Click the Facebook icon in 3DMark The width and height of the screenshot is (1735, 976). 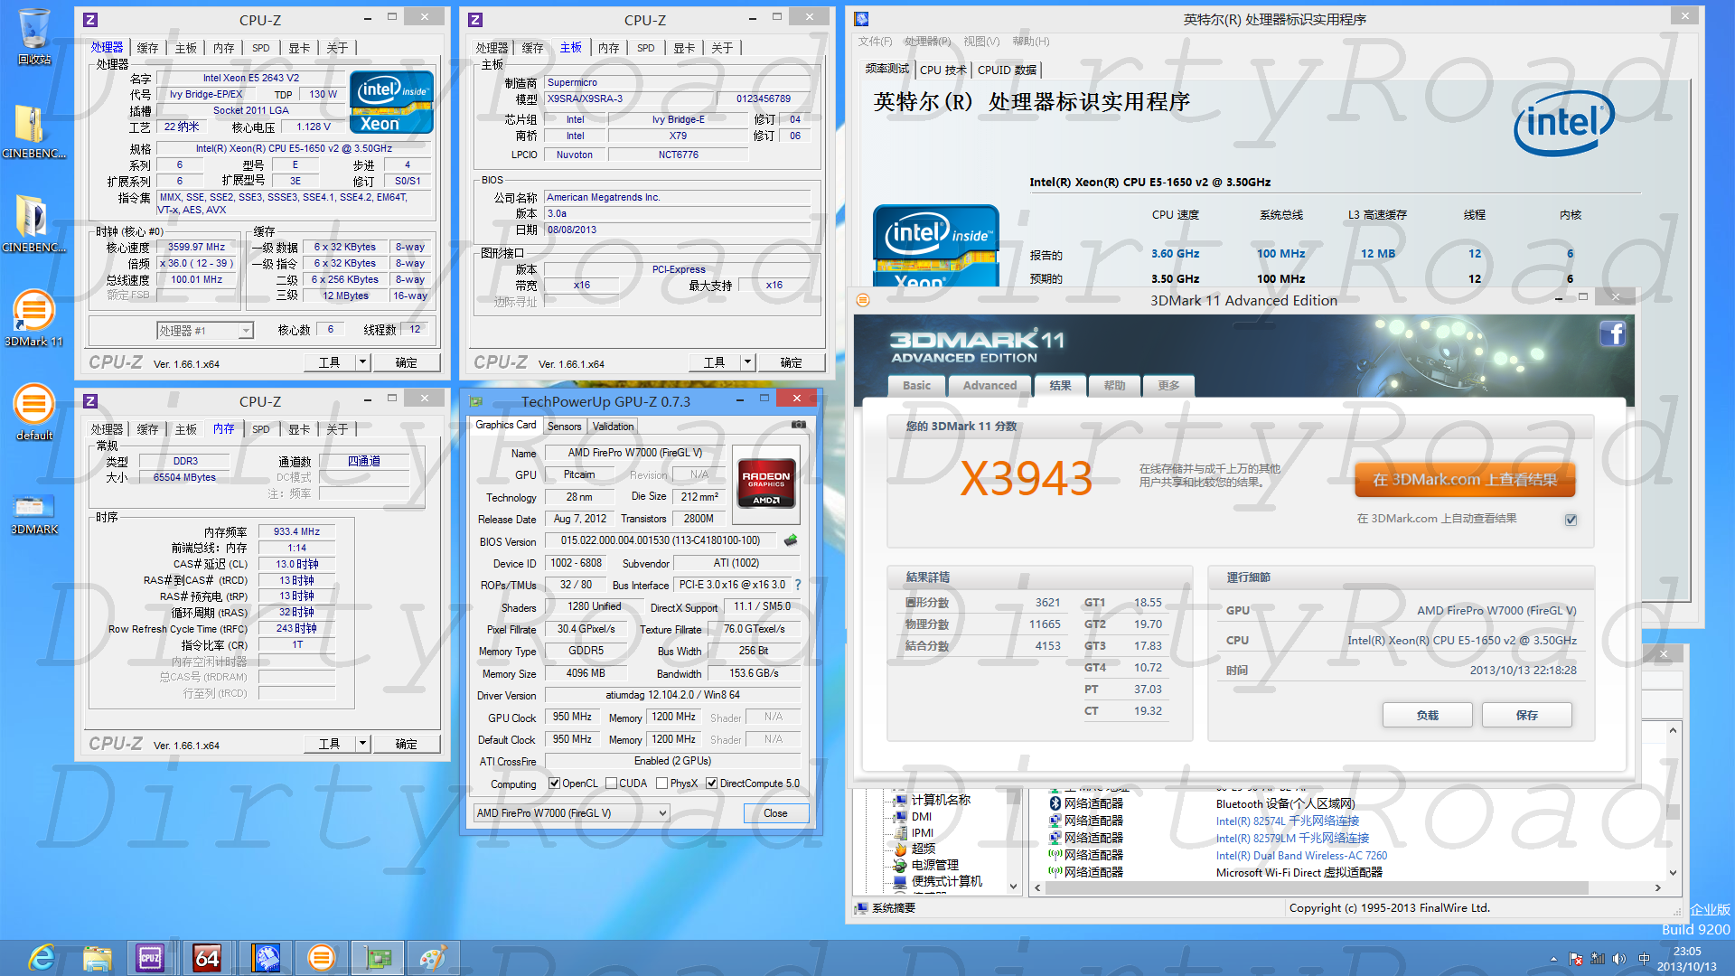(x=1613, y=334)
